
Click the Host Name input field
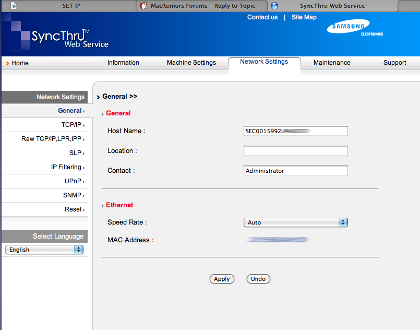pos(295,131)
